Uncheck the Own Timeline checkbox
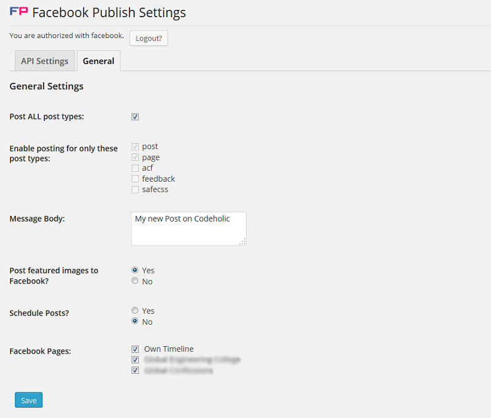Screen dimensions: 491x418 click(x=135, y=349)
